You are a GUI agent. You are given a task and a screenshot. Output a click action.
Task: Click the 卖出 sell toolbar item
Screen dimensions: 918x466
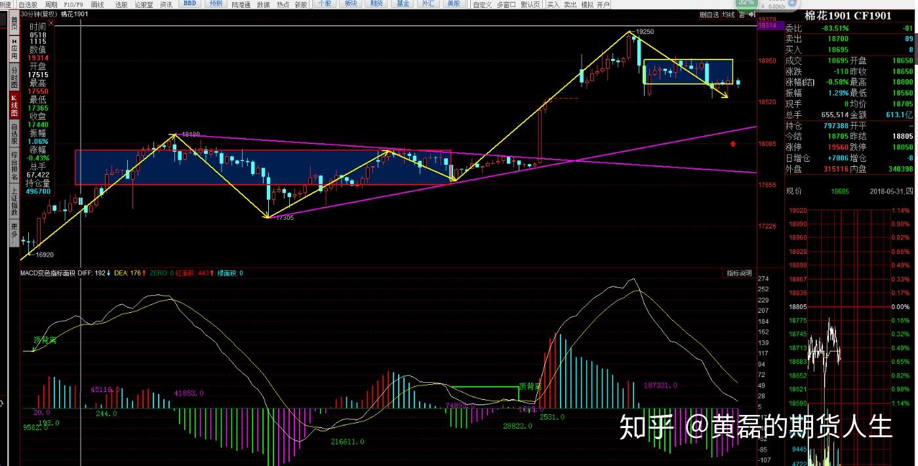tap(570, 5)
